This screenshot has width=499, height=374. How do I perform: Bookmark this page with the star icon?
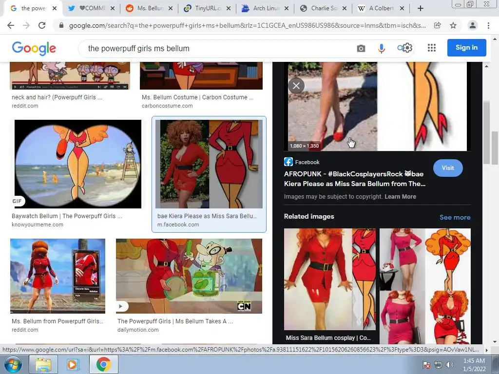tap(453, 25)
